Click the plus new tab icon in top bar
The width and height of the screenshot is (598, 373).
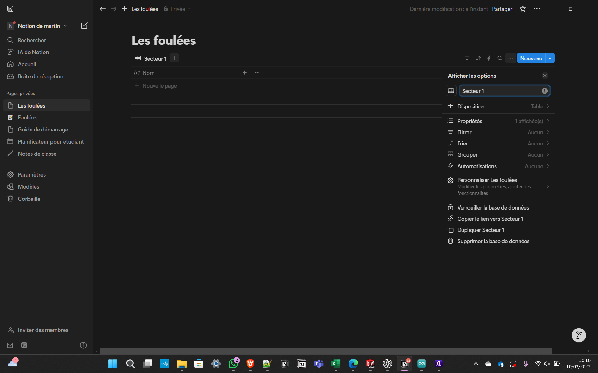pyautogui.click(x=125, y=9)
